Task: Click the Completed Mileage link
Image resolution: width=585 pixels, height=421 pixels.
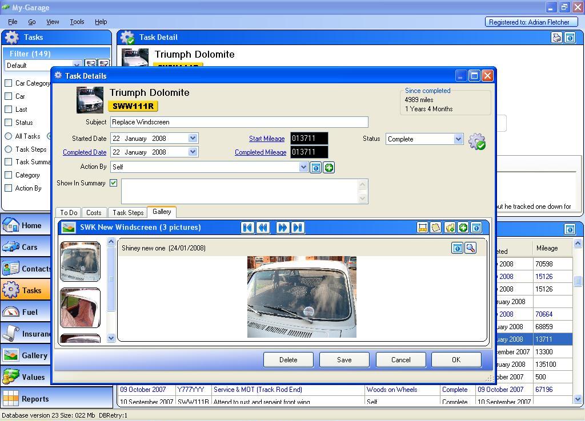Action: 260,152
